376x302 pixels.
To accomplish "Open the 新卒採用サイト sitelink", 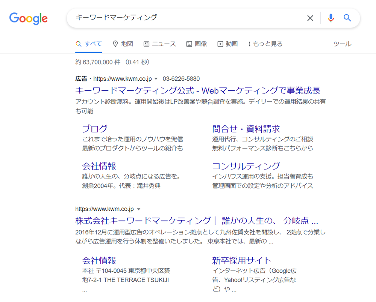I will click(x=242, y=260).
